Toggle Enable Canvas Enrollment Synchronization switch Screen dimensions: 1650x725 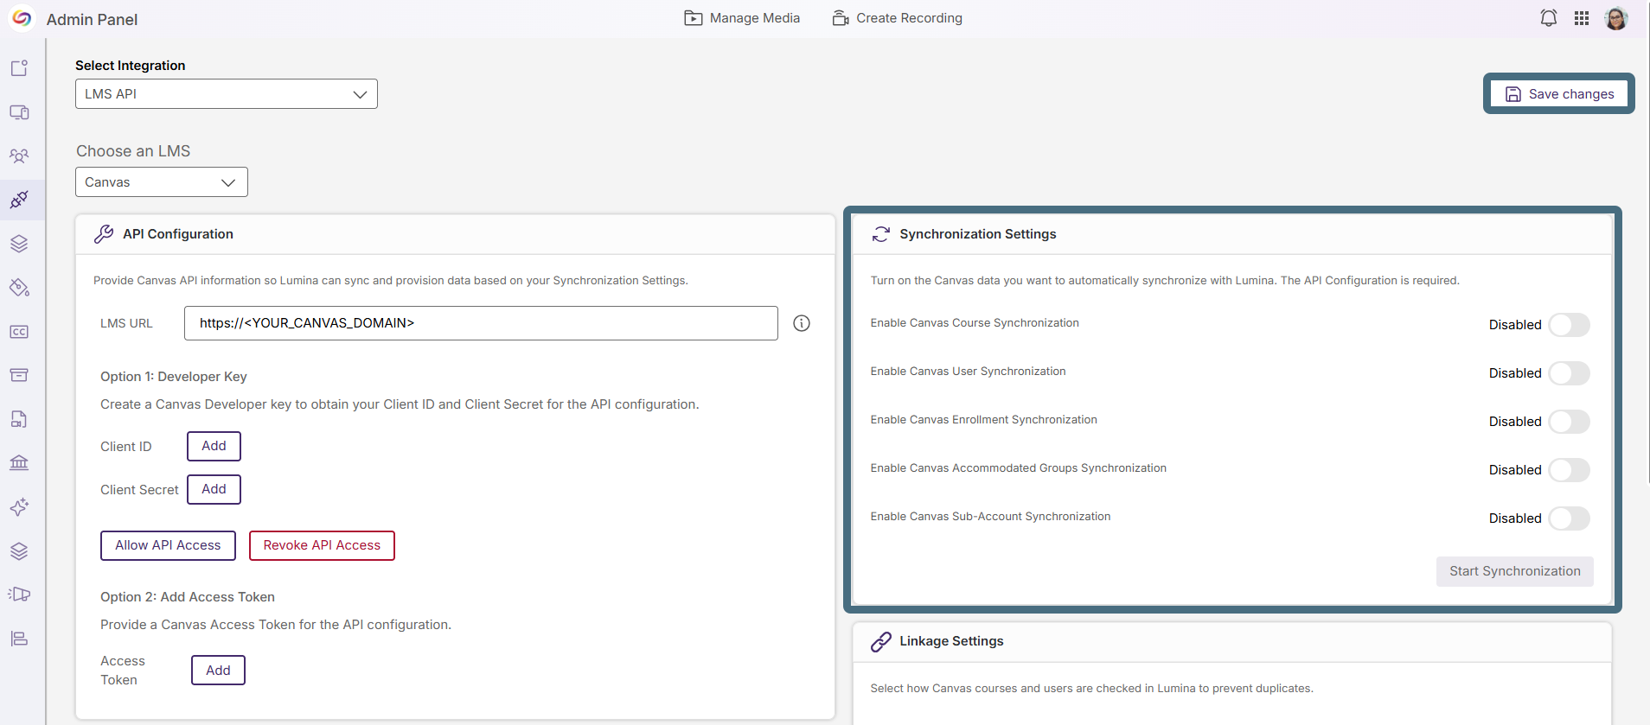point(1569,422)
